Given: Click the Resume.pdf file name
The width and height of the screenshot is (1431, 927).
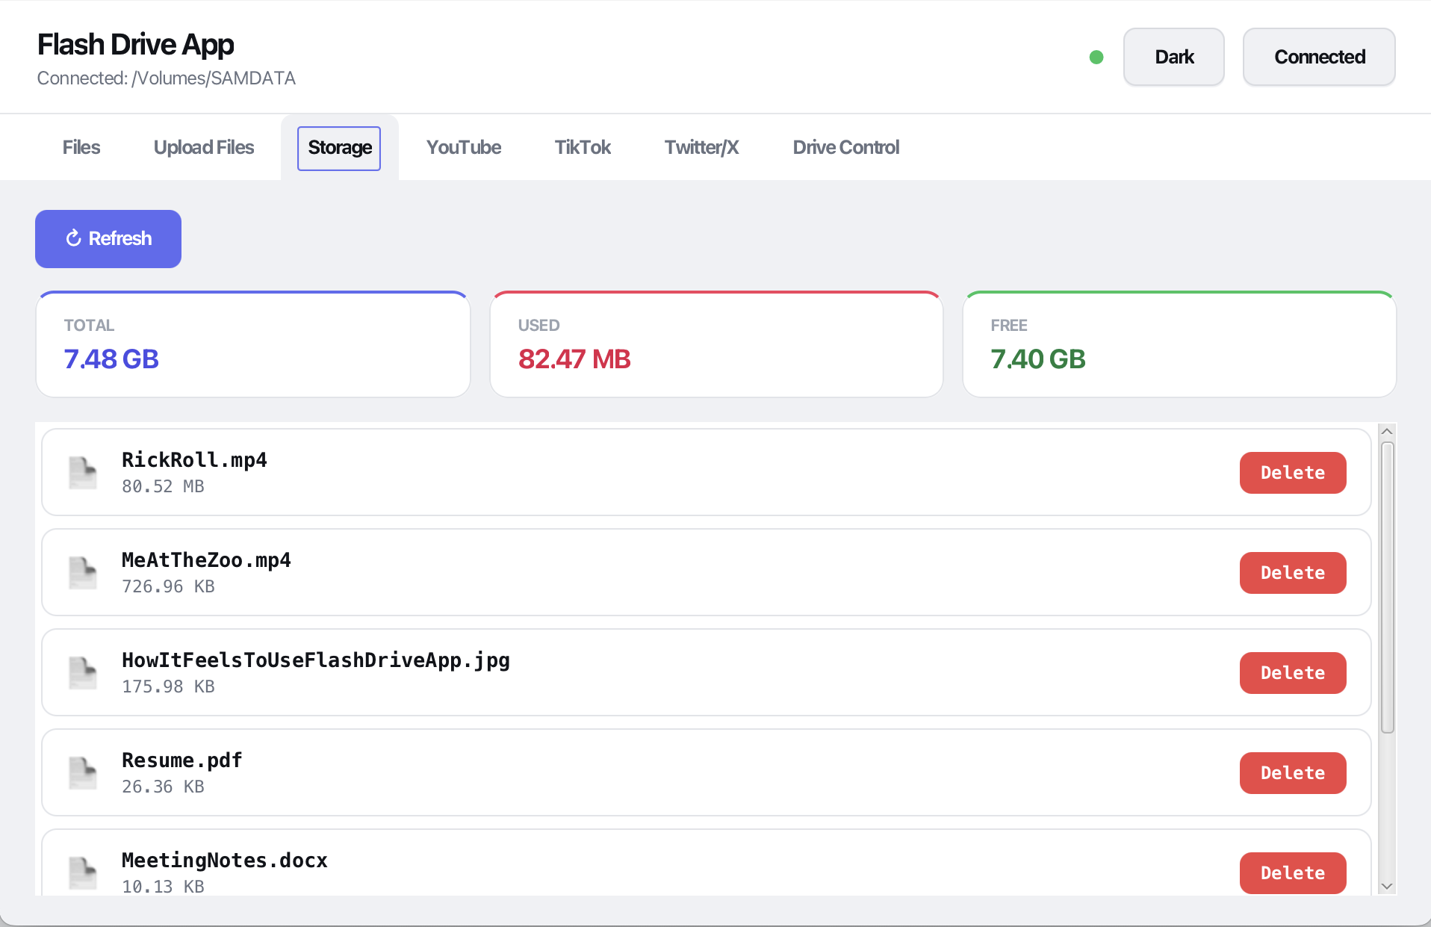Looking at the screenshot, I should tap(182, 760).
